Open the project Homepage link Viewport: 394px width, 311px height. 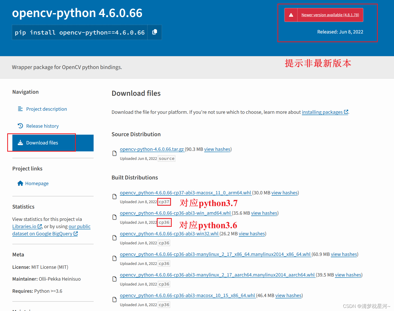click(37, 183)
